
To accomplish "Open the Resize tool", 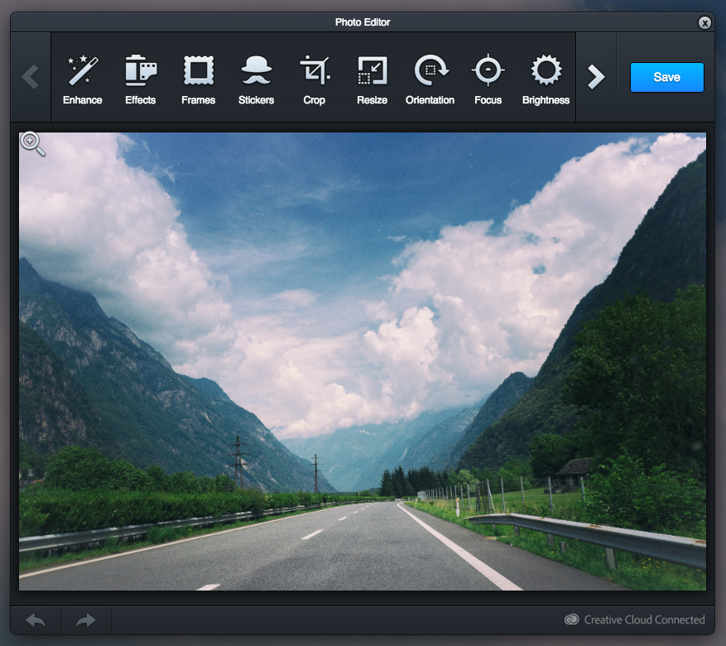I will 372,79.
